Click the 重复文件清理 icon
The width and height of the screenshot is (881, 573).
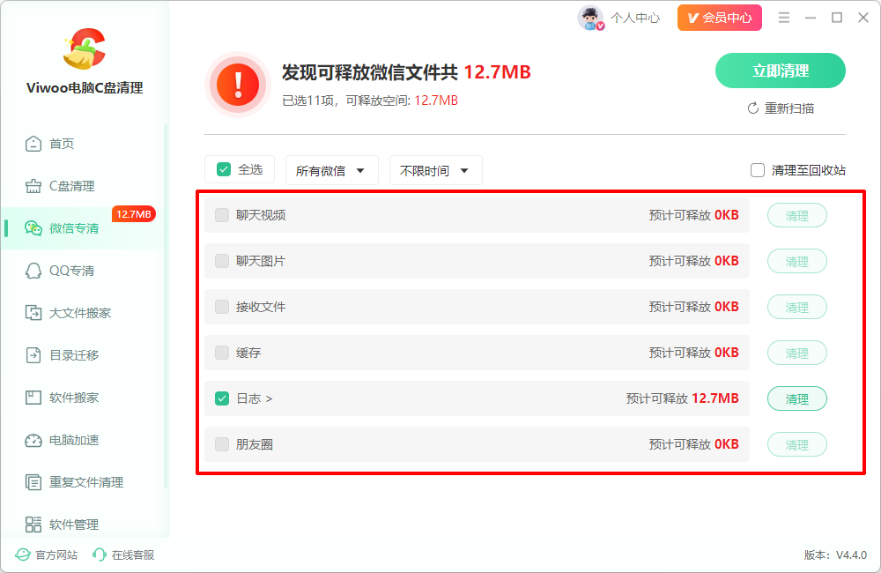point(33,482)
